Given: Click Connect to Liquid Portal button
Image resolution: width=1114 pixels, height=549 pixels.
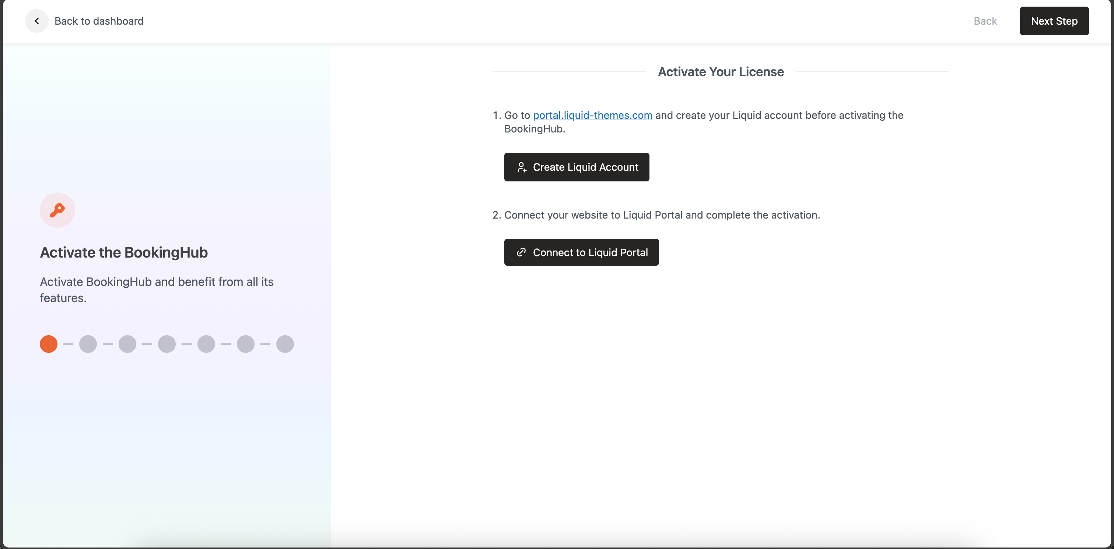Looking at the screenshot, I should (x=581, y=252).
